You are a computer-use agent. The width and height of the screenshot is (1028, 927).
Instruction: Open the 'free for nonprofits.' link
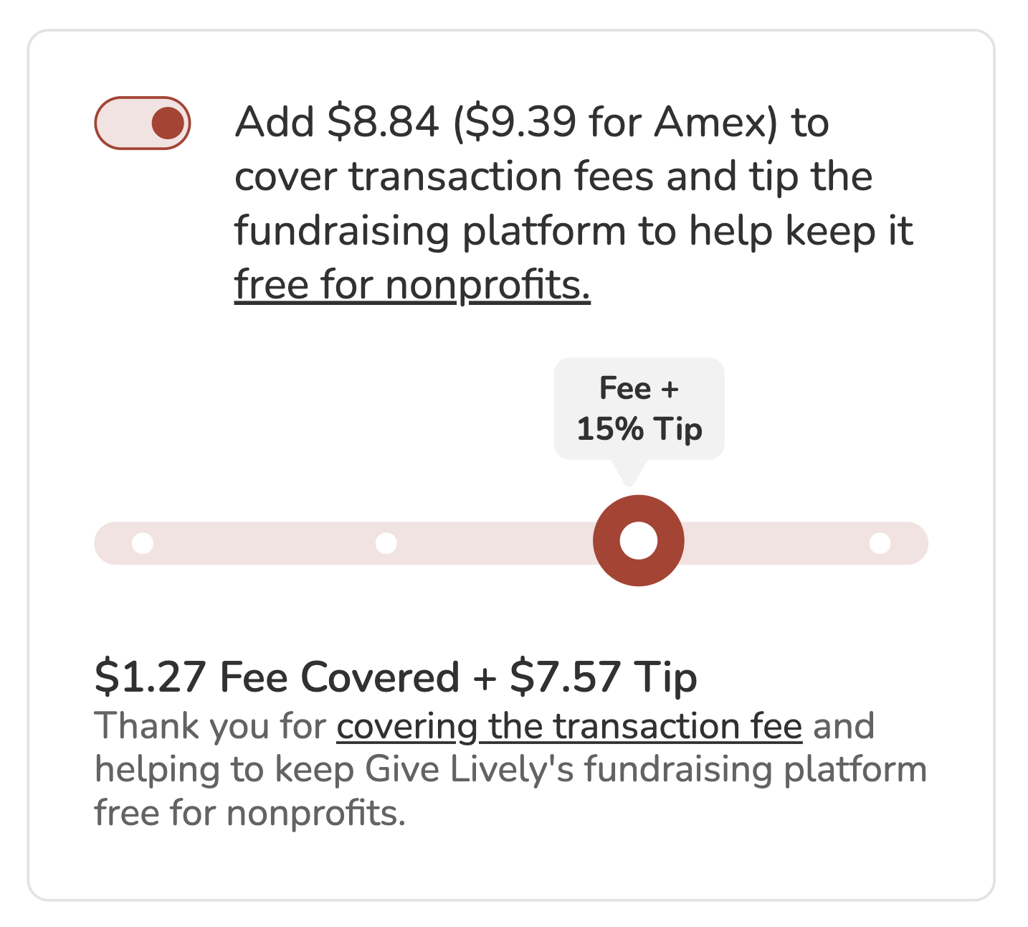[412, 284]
